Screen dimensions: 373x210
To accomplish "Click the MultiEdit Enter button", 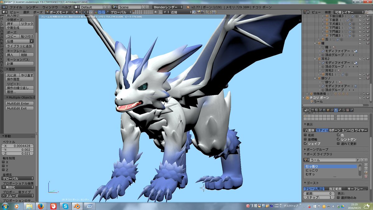I will pyautogui.click(x=20, y=103).
